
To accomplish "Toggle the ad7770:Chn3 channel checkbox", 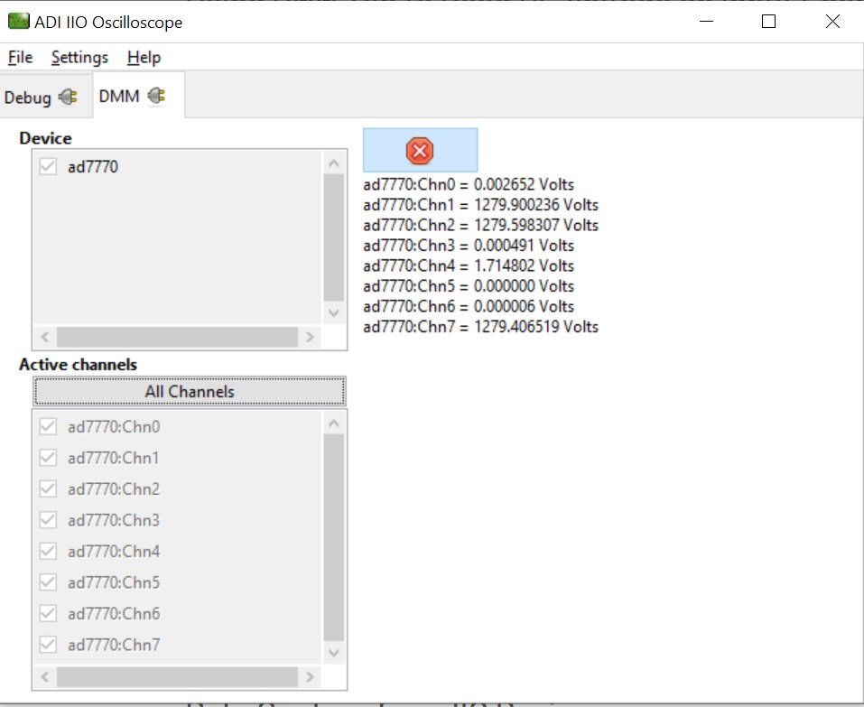I will [x=48, y=520].
